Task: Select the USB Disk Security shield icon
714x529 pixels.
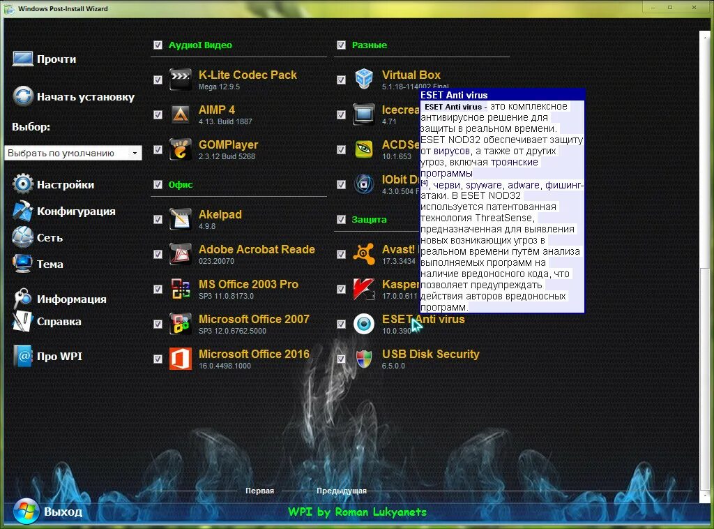Action: (x=363, y=359)
